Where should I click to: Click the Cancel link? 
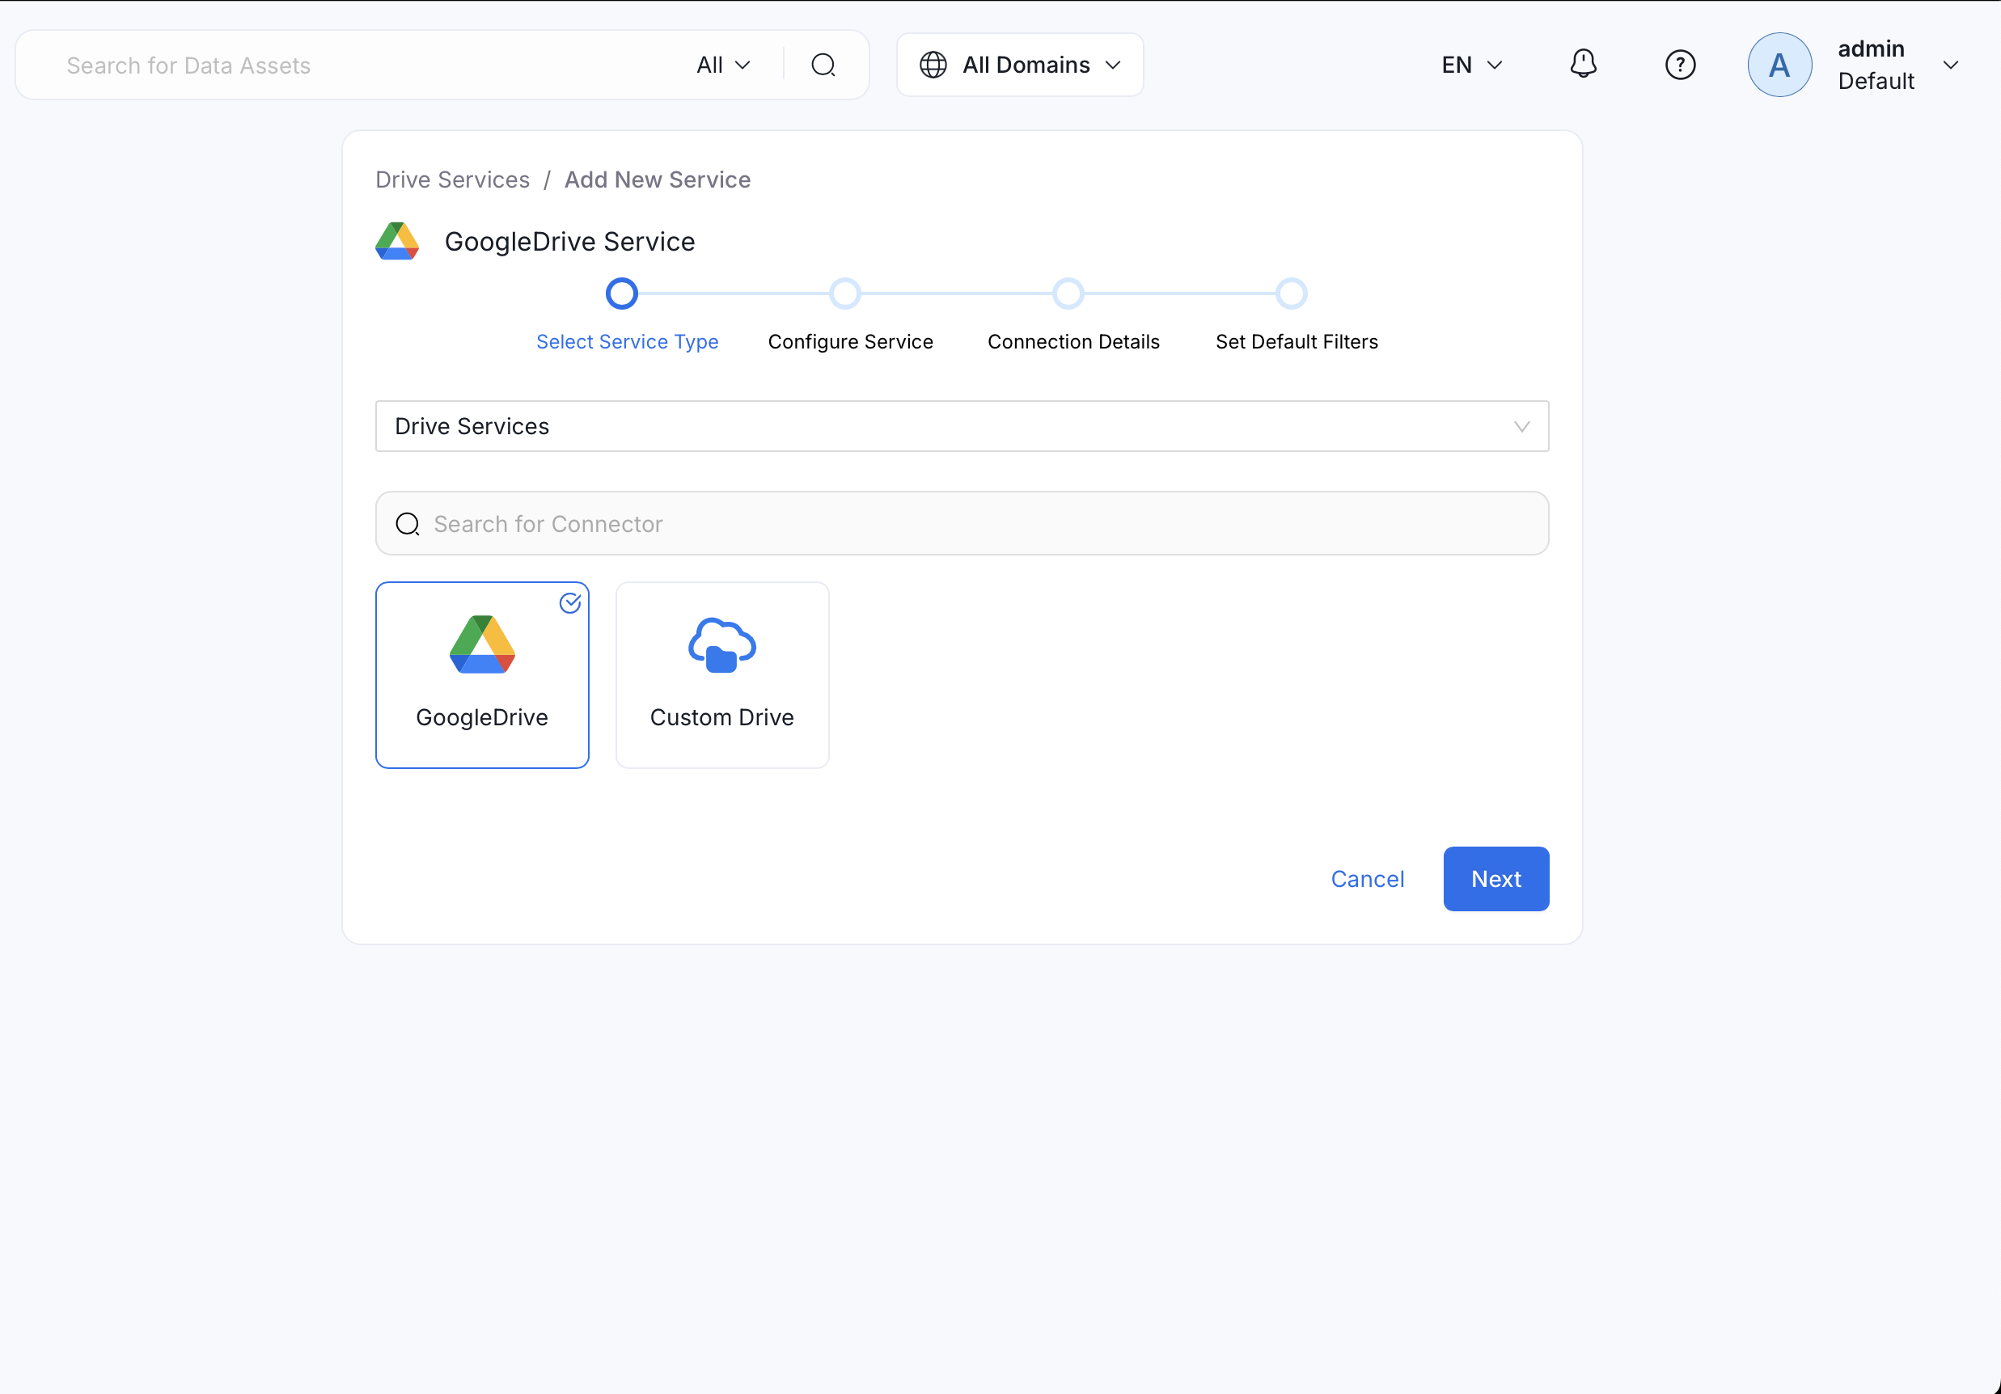click(1367, 879)
